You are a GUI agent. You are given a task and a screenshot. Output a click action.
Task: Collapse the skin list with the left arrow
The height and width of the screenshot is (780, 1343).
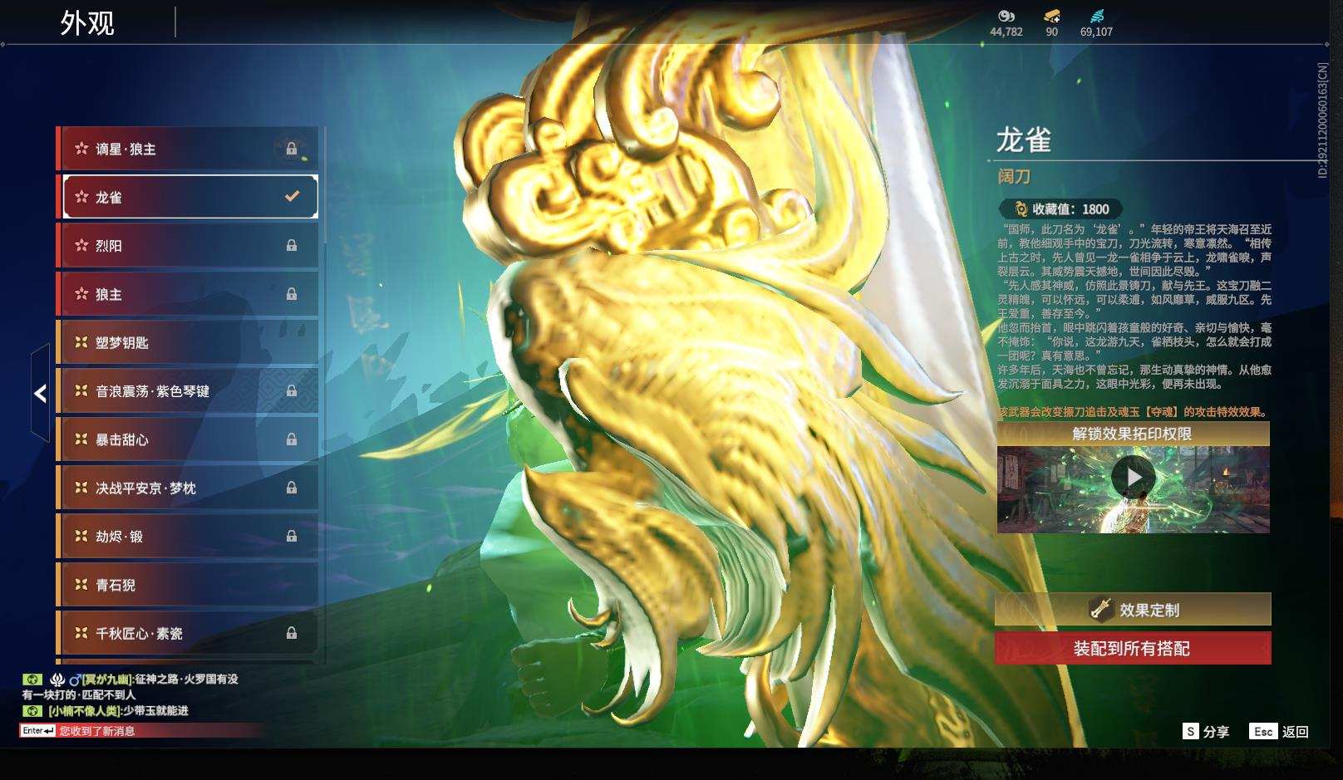point(39,393)
